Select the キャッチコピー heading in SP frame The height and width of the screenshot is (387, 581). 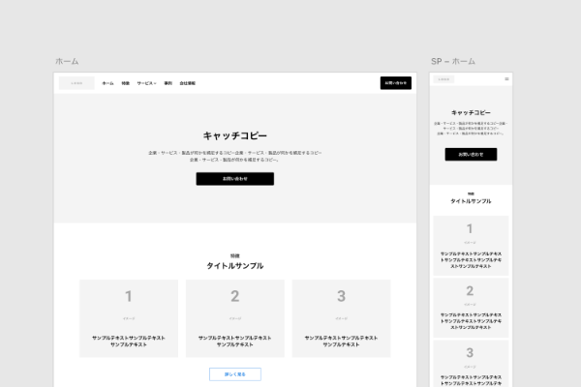471,112
